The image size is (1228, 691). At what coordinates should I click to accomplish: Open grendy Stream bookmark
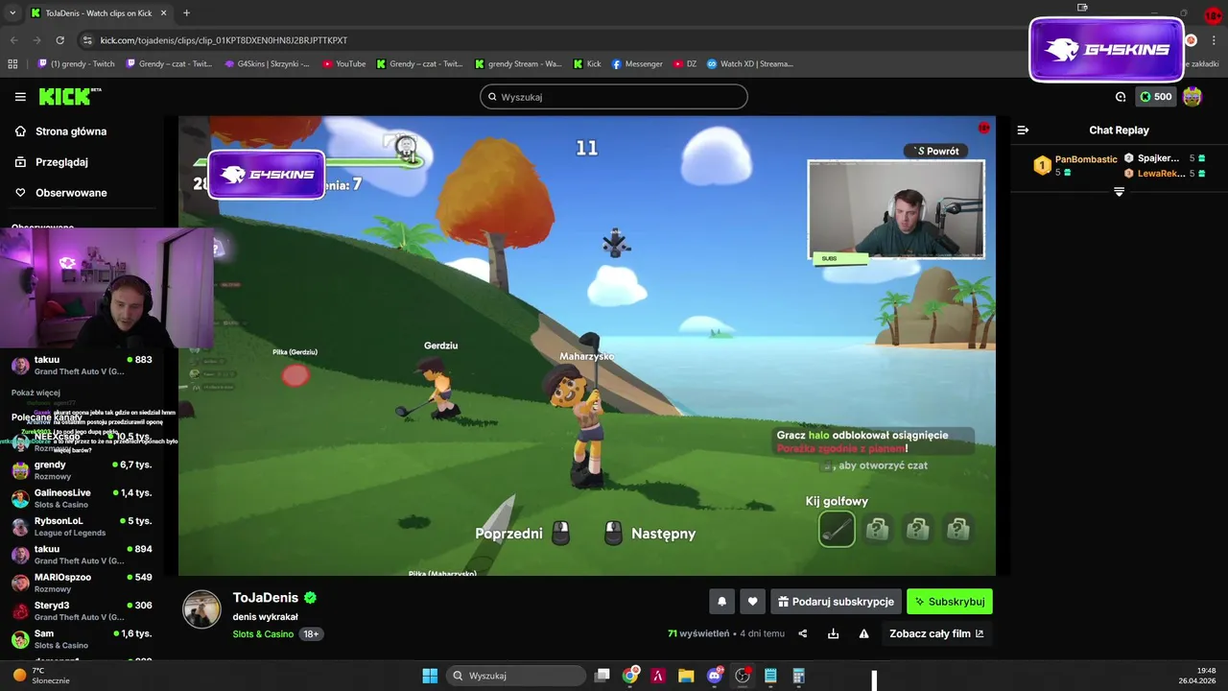[518, 64]
